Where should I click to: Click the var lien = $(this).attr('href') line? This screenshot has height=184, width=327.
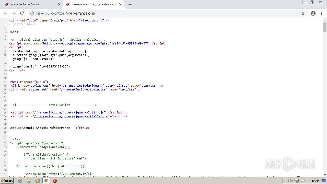pyautogui.click(x=59, y=158)
